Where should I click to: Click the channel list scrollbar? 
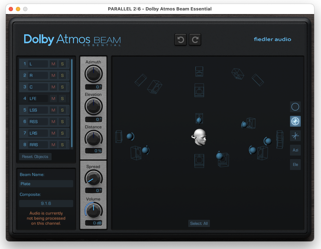(x=72, y=103)
